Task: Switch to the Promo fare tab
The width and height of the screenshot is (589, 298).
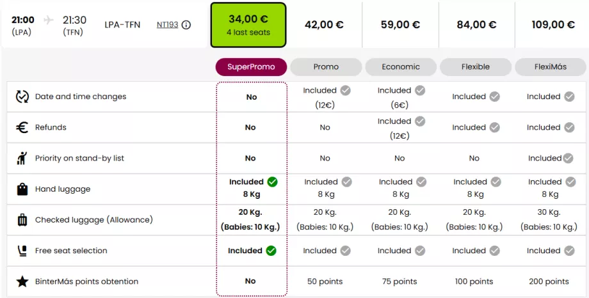Action: pos(326,67)
